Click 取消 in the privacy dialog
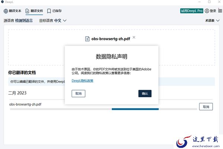This screenshot has height=149, width=223. (x=78, y=93)
